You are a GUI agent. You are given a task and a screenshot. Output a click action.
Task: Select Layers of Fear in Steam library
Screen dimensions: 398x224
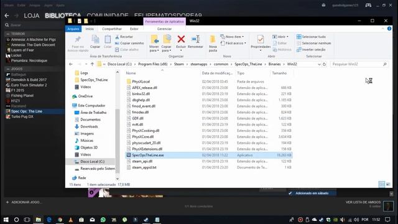[22, 50]
